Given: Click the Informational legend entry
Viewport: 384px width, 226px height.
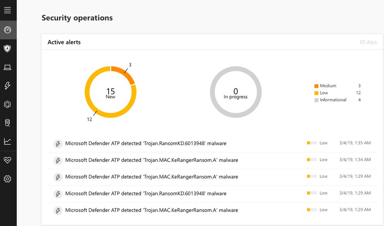Looking at the screenshot, I should (x=333, y=100).
